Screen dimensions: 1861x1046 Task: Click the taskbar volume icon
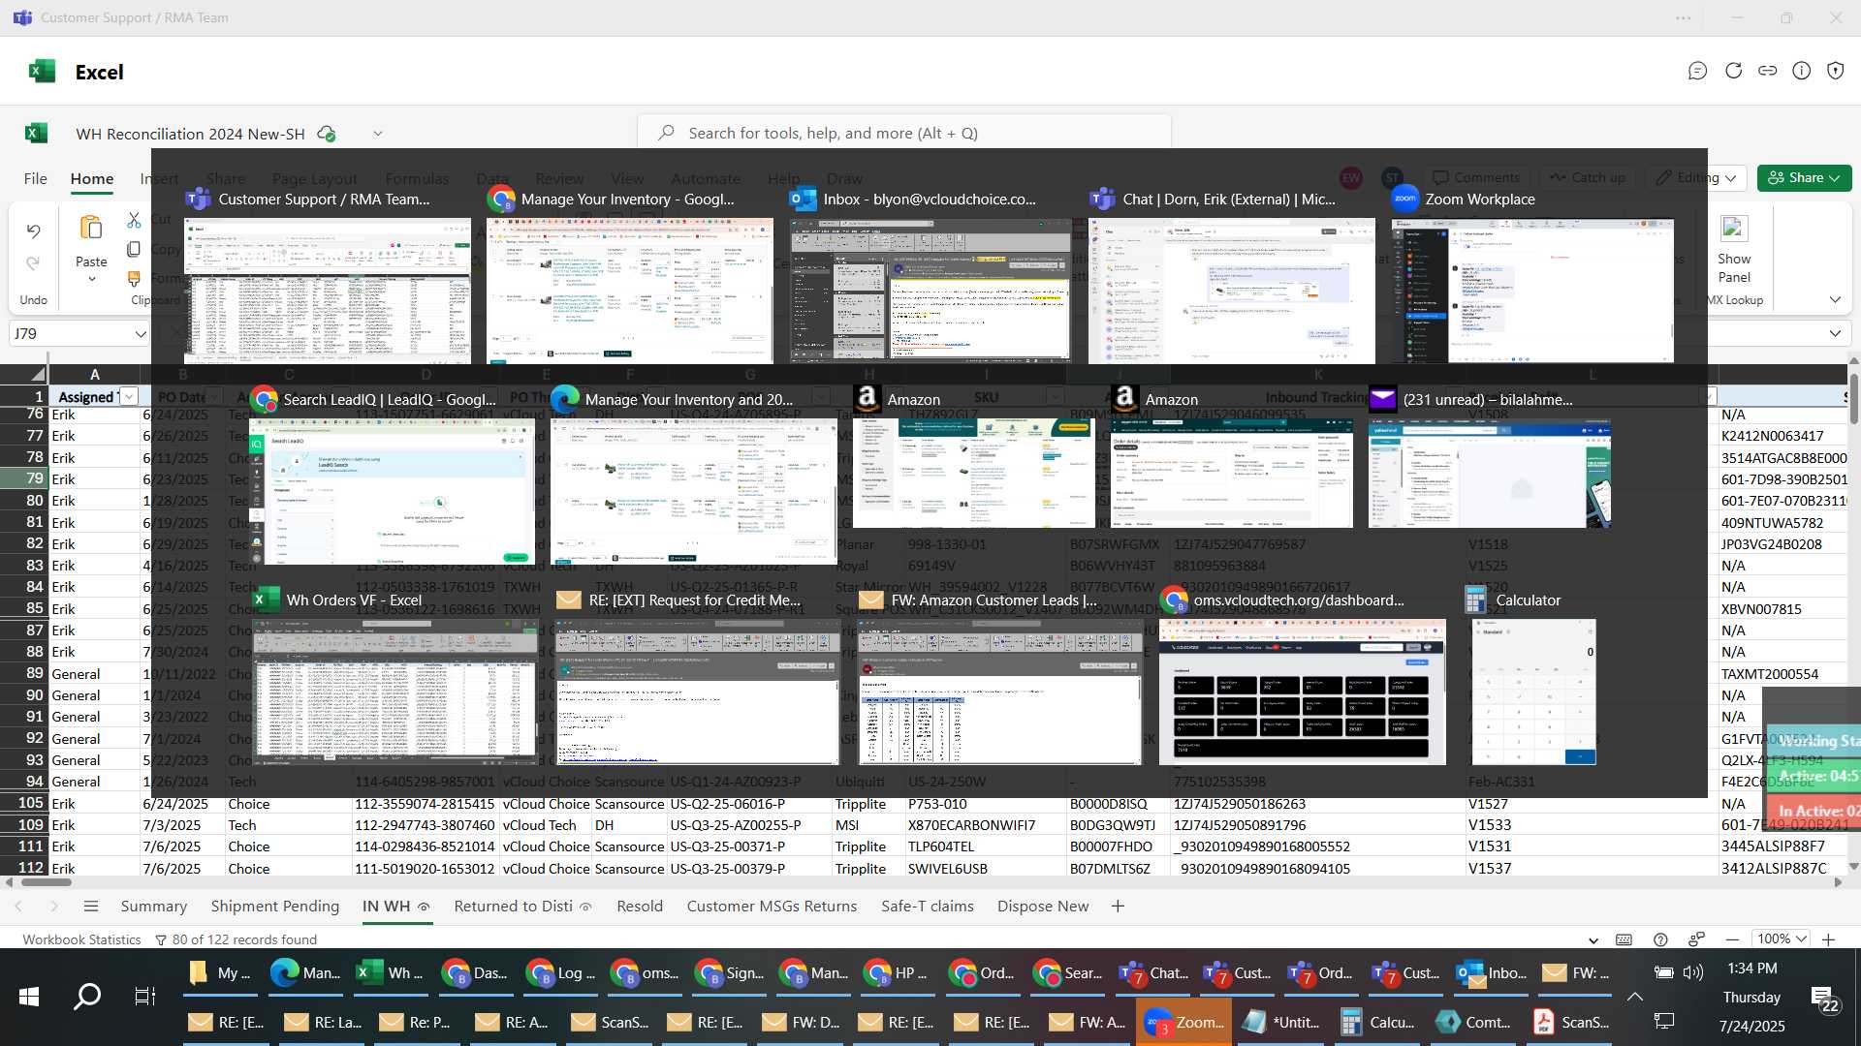tap(1693, 971)
